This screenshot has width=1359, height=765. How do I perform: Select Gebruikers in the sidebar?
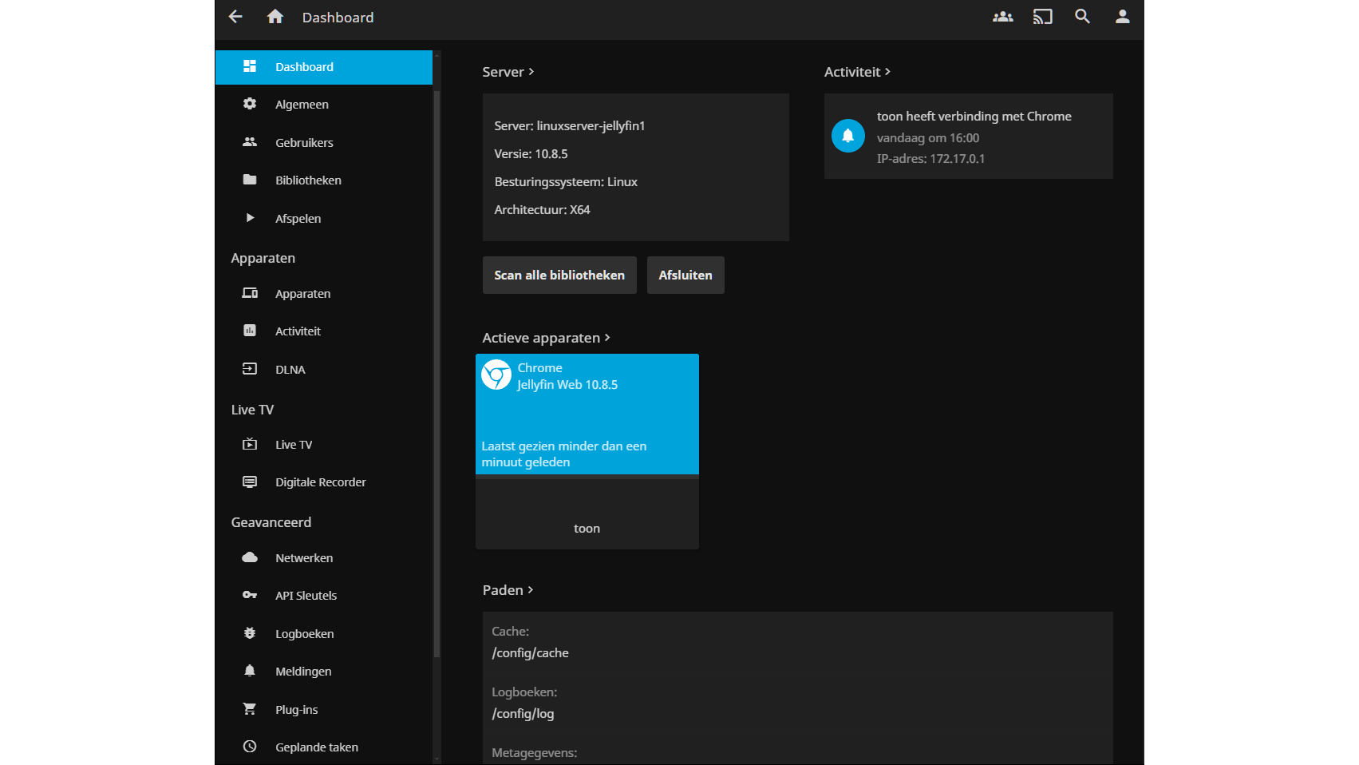(x=304, y=143)
